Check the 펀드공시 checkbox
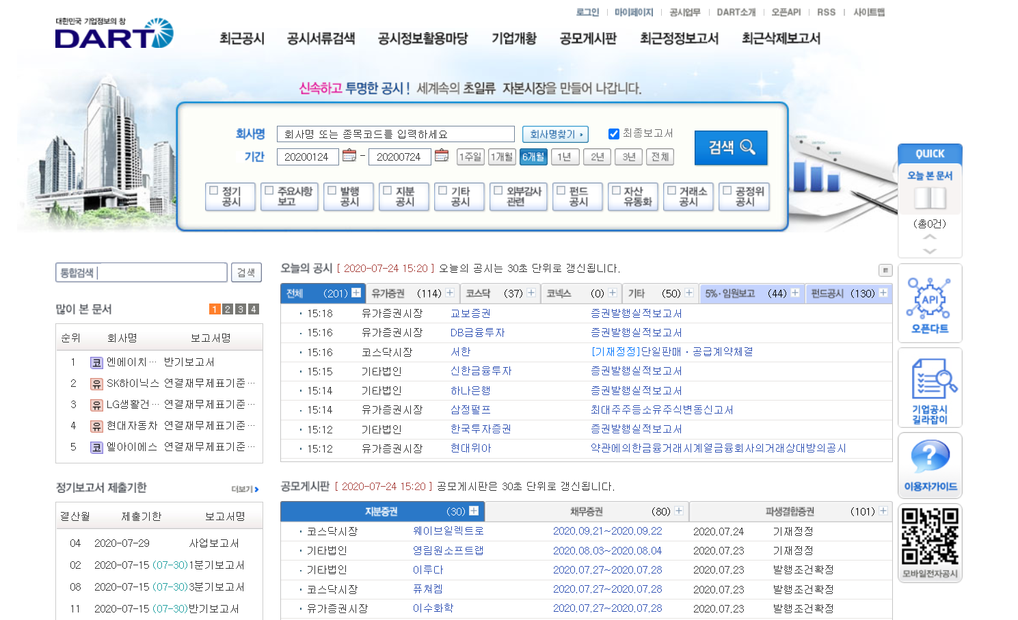Image resolution: width=1018 pixels, height=620 pixels. (x=561, y=191)
